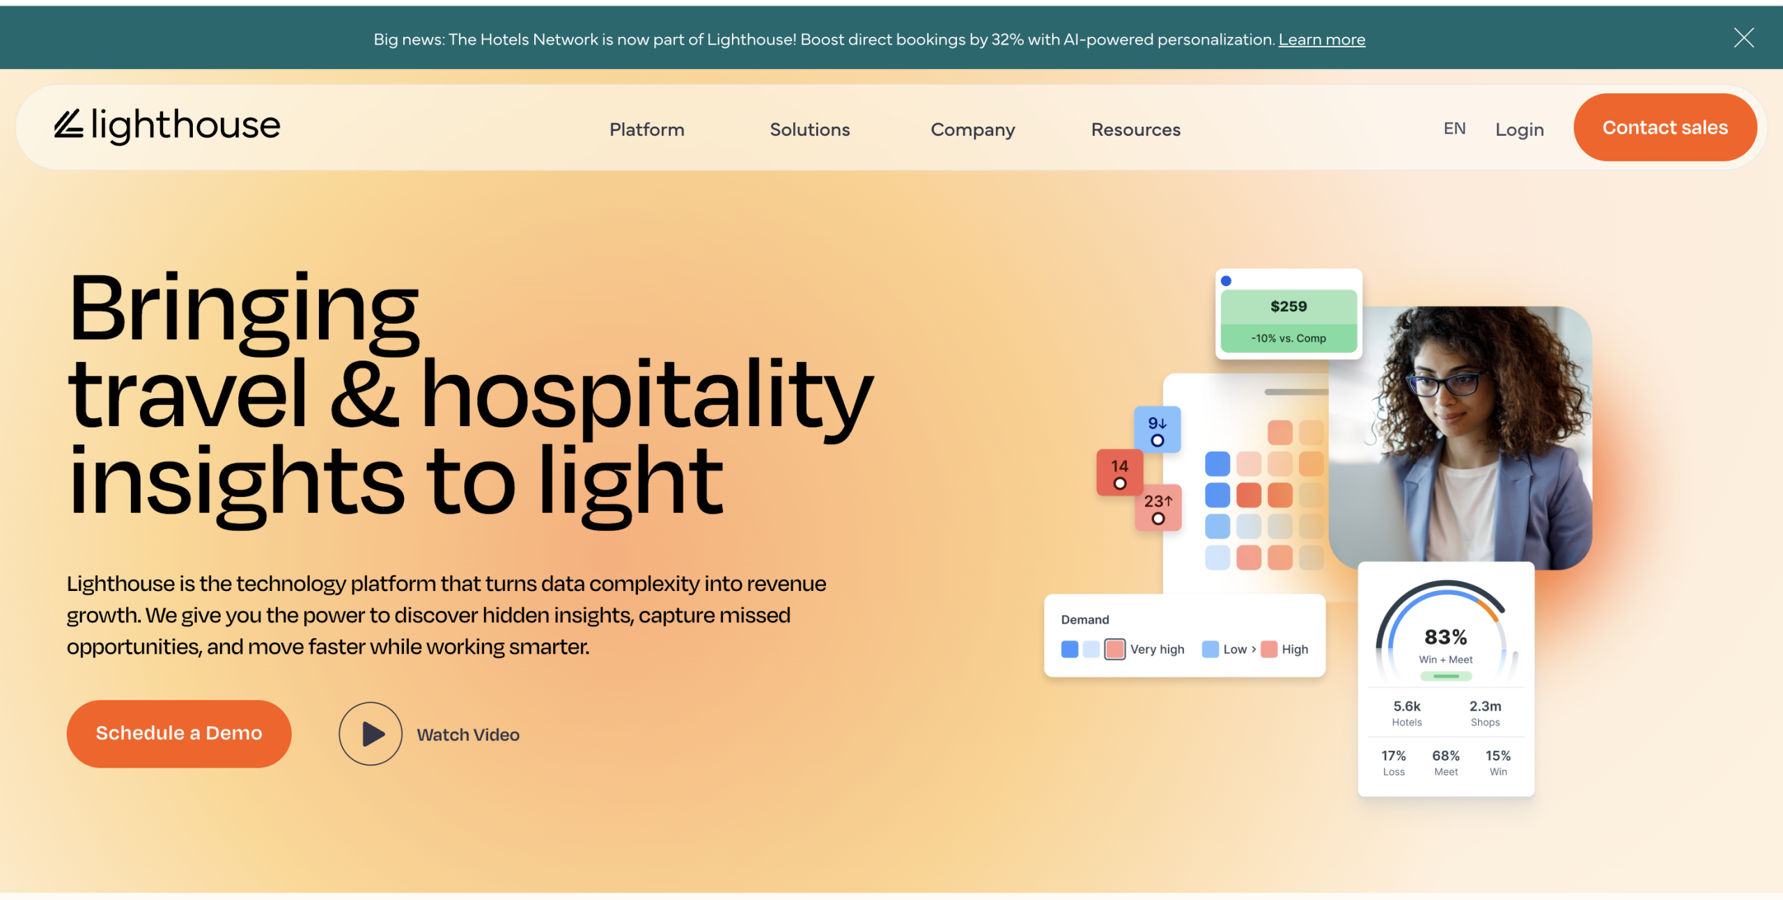Click the Lighthouse logo icon
The width and height of the screenshot is (1783, 900).
coord(68,124)
